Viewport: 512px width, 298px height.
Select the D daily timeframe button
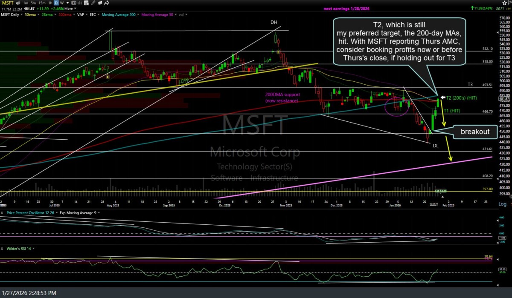pyautogui.click(x=56, y=3)
